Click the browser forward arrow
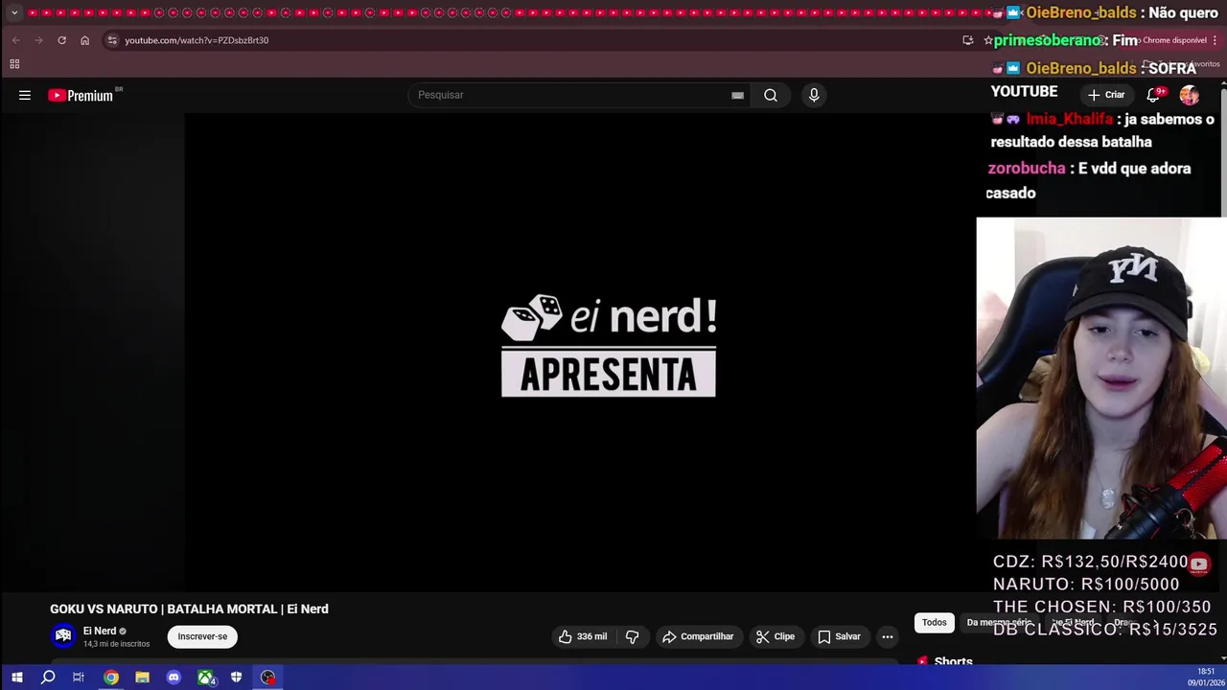The width and height of the screenshot is (1227, 690). pos(38,40)
